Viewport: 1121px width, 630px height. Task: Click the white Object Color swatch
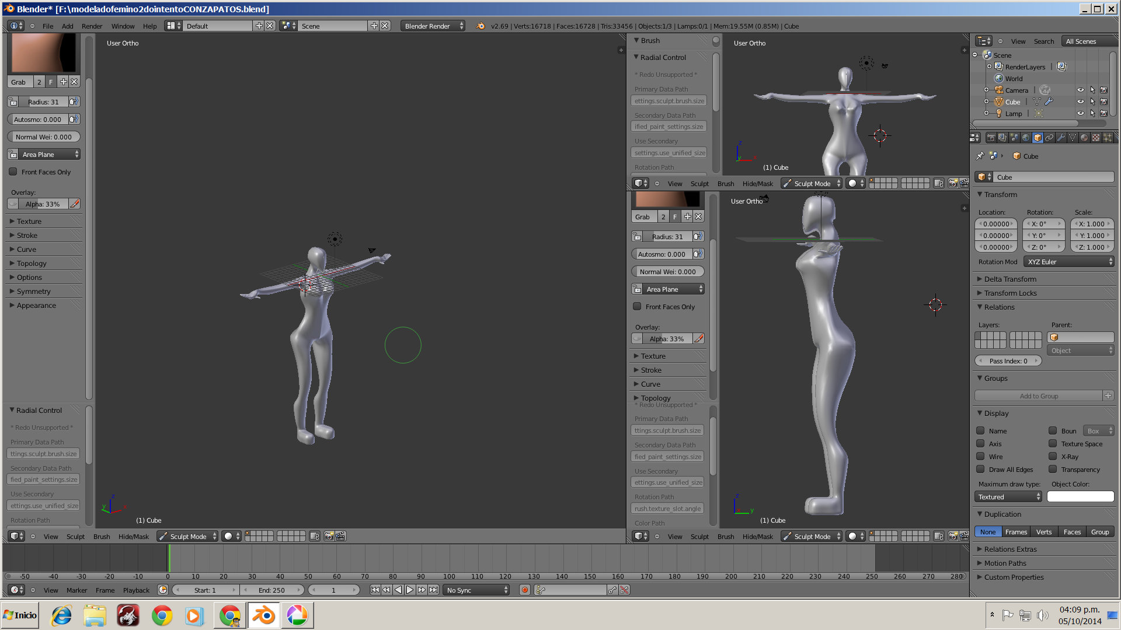pyautogui.click(x=1080, y=496)
